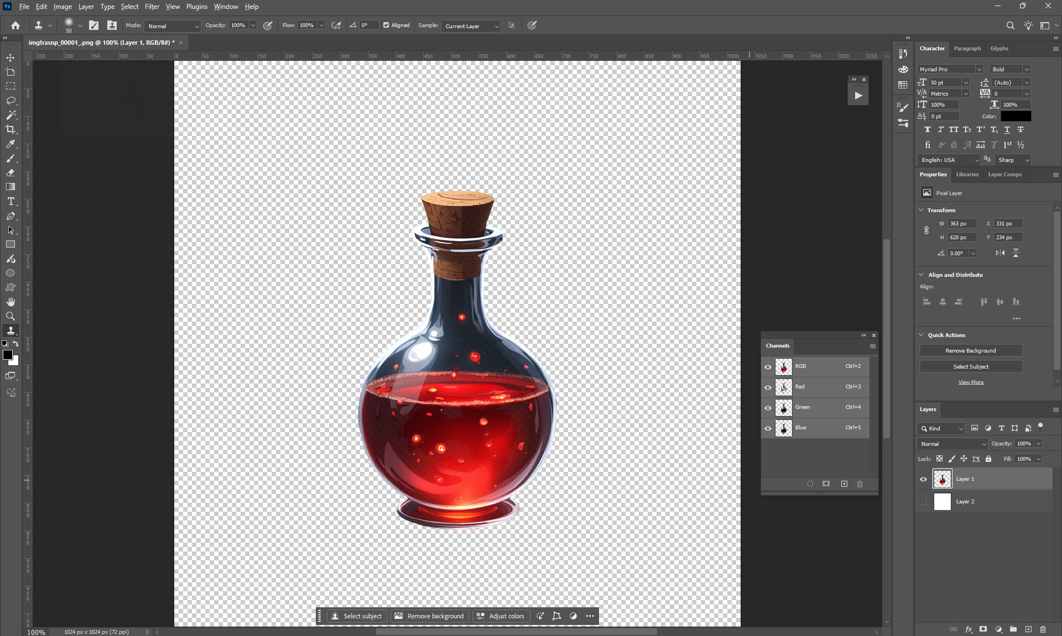Viewport: 1062px width, 636px height.
Task: Select the Zoom tool
Action: pyautogui.click(x=11, y=316)
